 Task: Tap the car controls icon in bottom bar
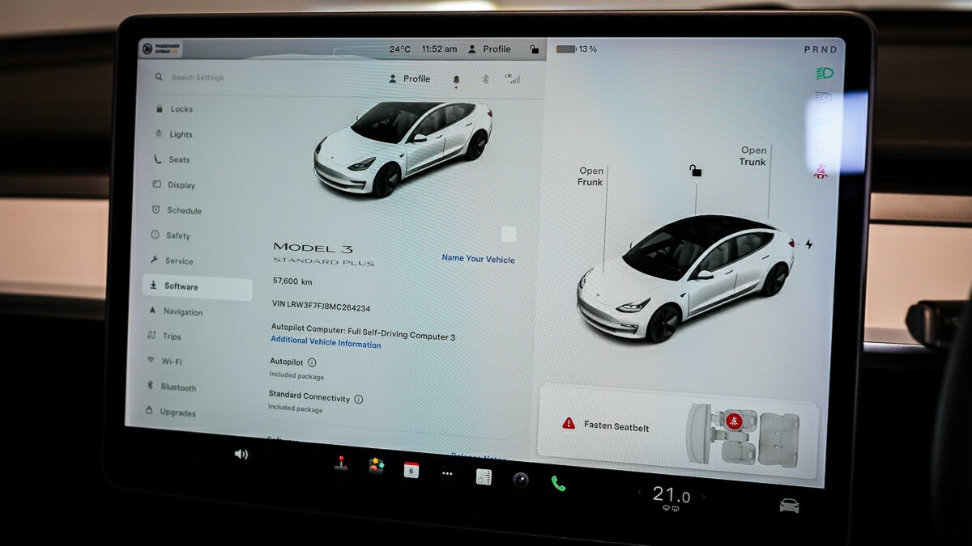789,506
